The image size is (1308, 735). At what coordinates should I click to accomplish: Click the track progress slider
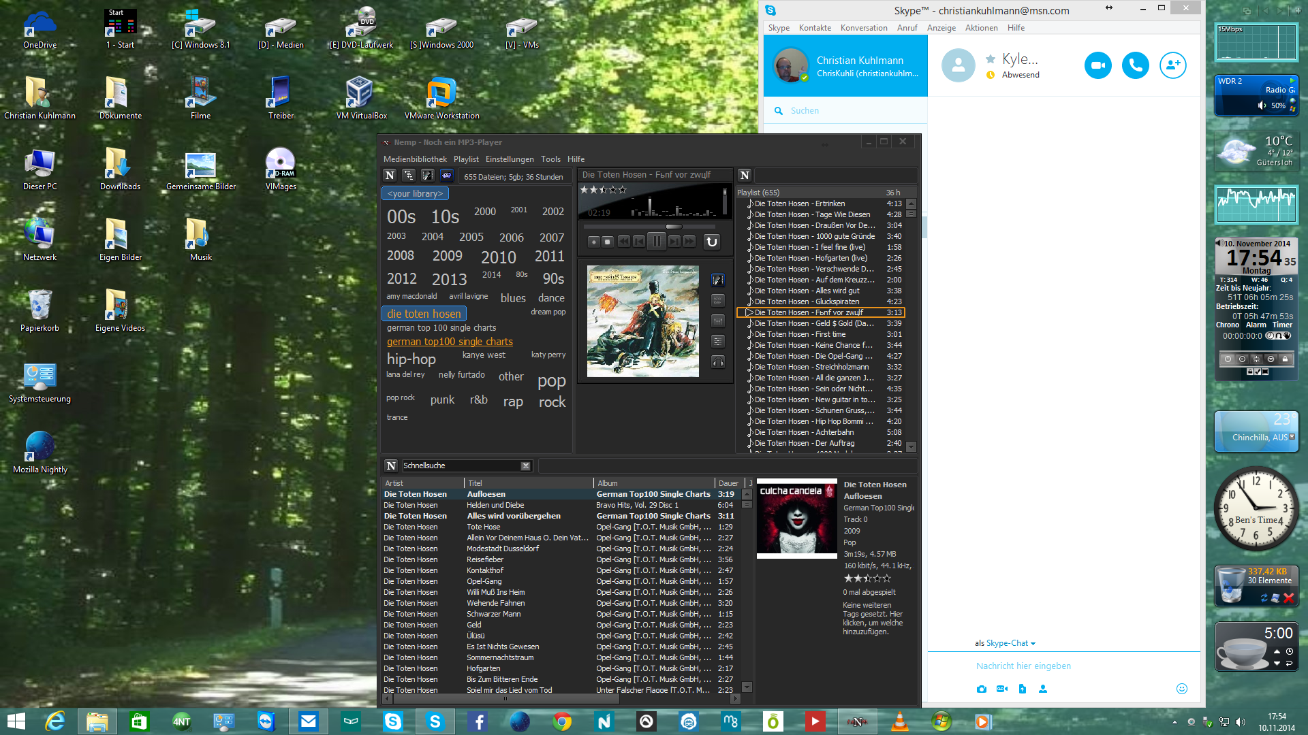pos(647,227)
